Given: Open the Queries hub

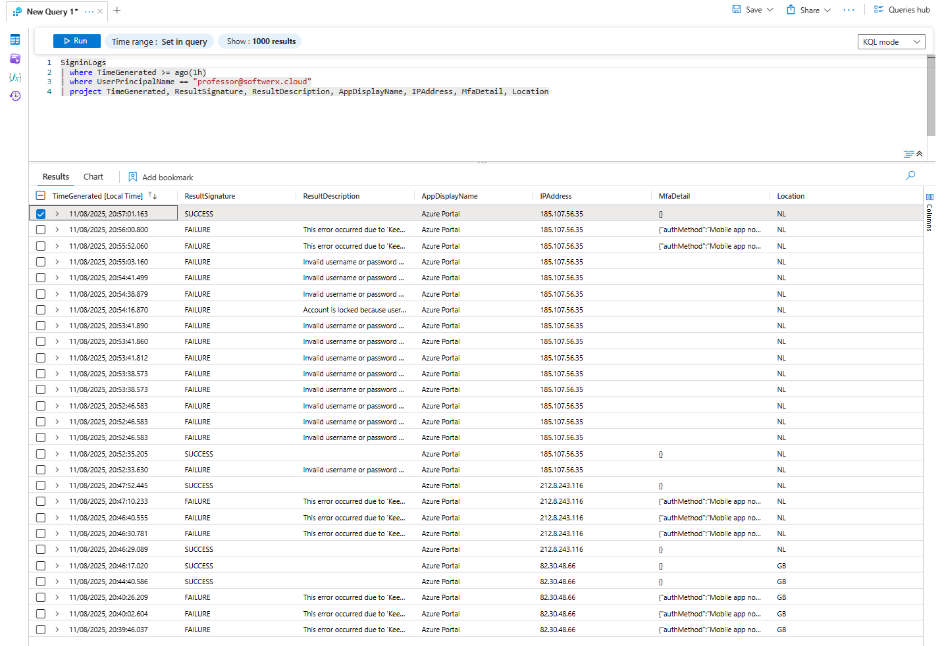Looking at the screenshot, I should [902, 10].
